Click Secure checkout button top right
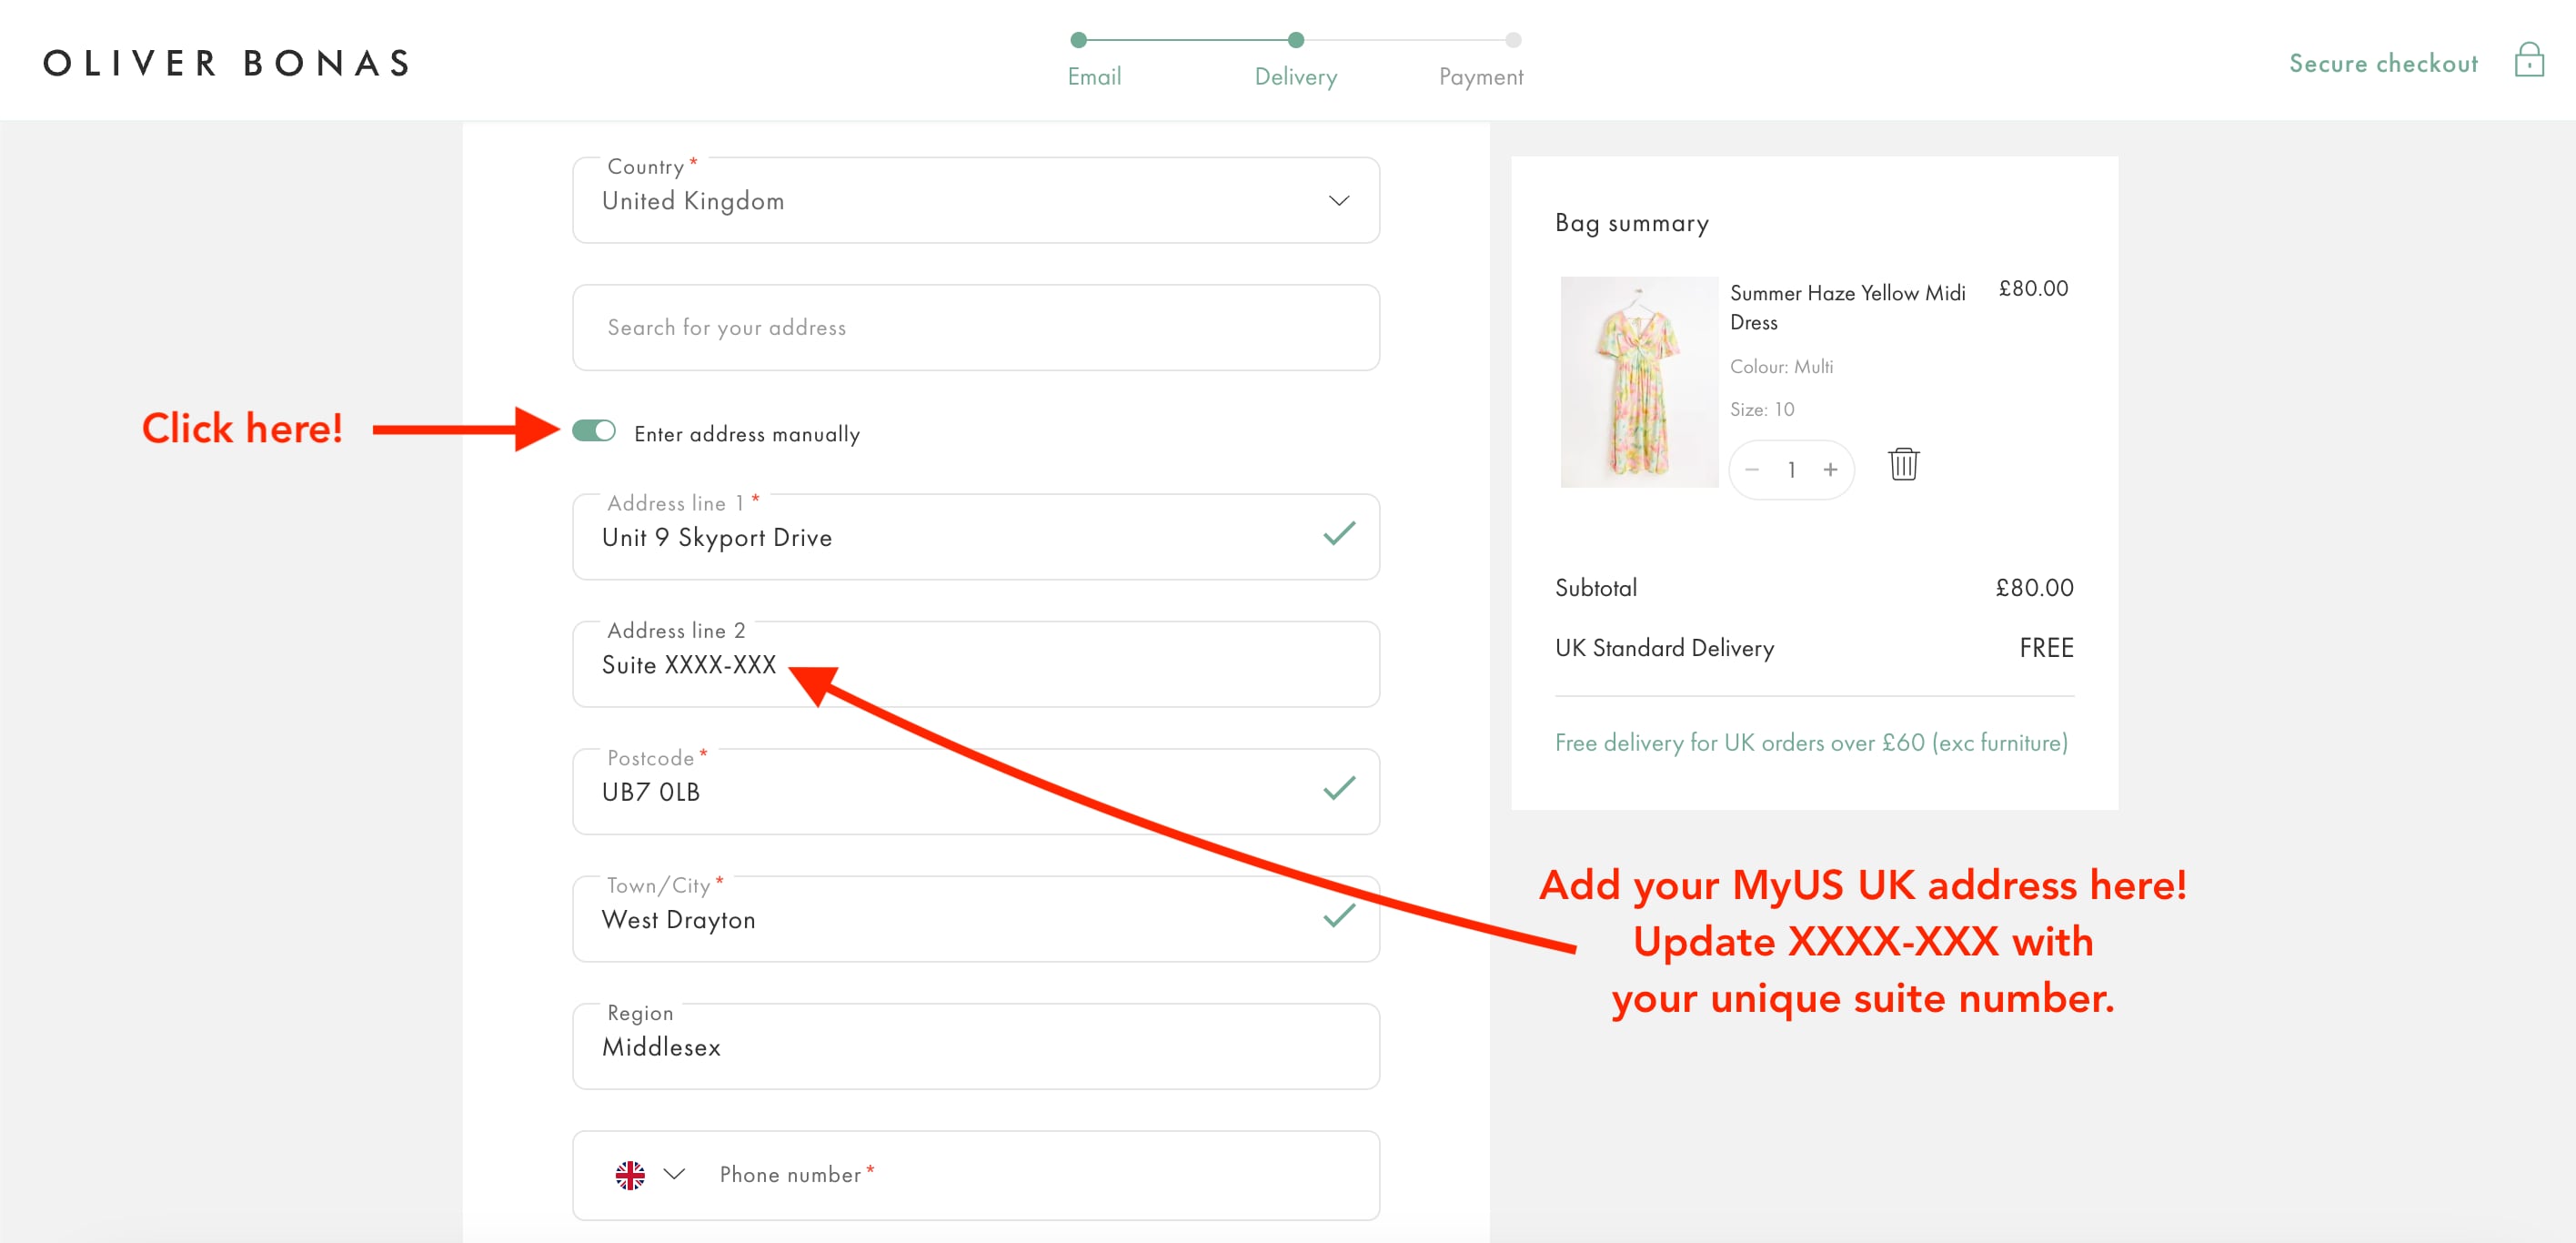Screen dimensions: 2576x1243 point(2384,61)
